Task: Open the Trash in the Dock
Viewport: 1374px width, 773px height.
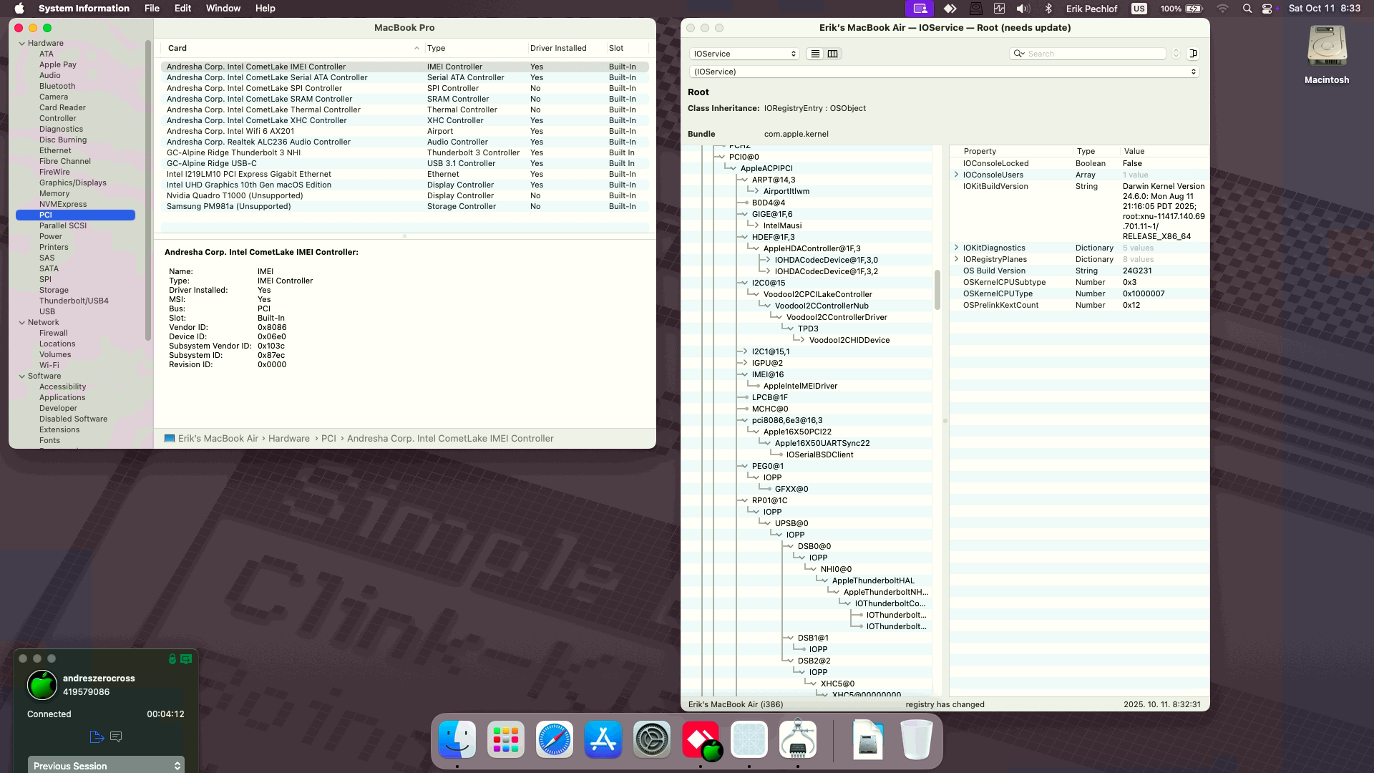Action: click(916, 739)
